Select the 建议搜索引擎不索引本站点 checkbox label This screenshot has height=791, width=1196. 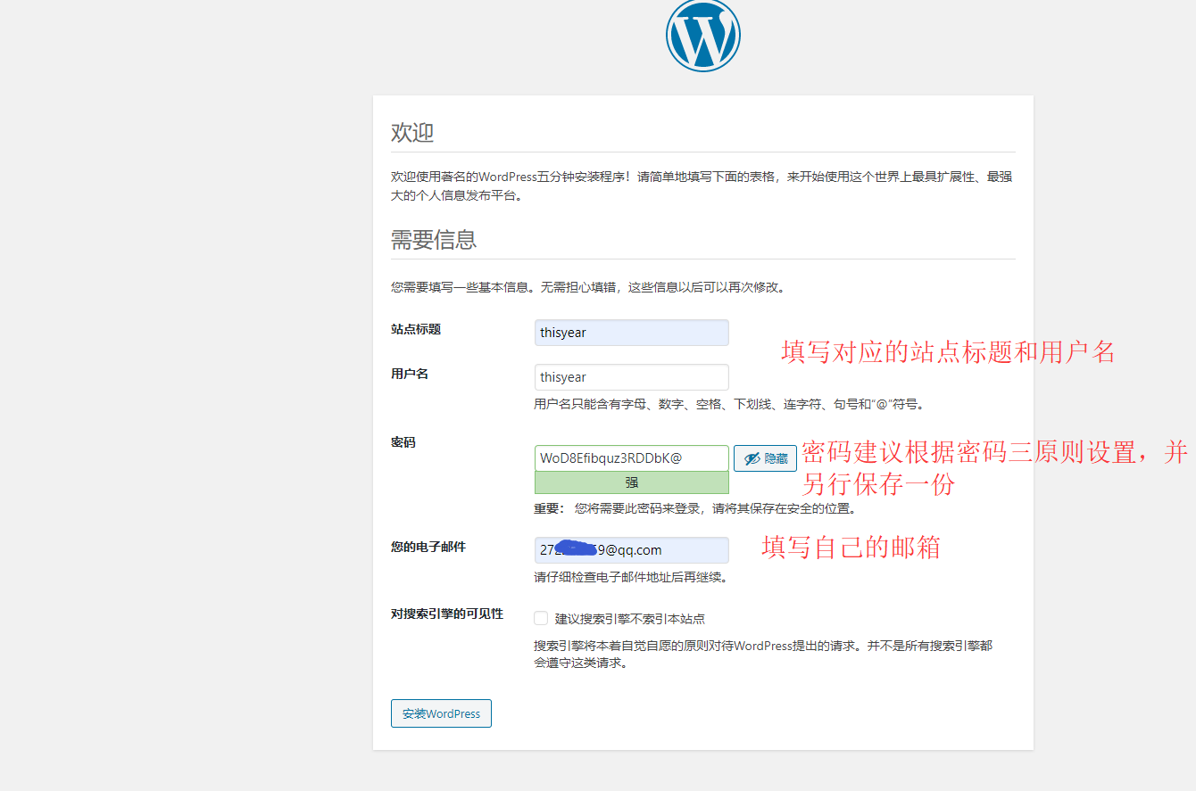pyautogui.click(x=630, y=619)
